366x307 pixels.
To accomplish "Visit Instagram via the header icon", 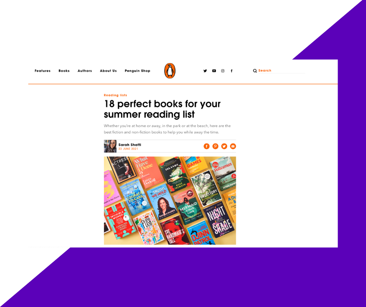I will click(x=223, y=71).
